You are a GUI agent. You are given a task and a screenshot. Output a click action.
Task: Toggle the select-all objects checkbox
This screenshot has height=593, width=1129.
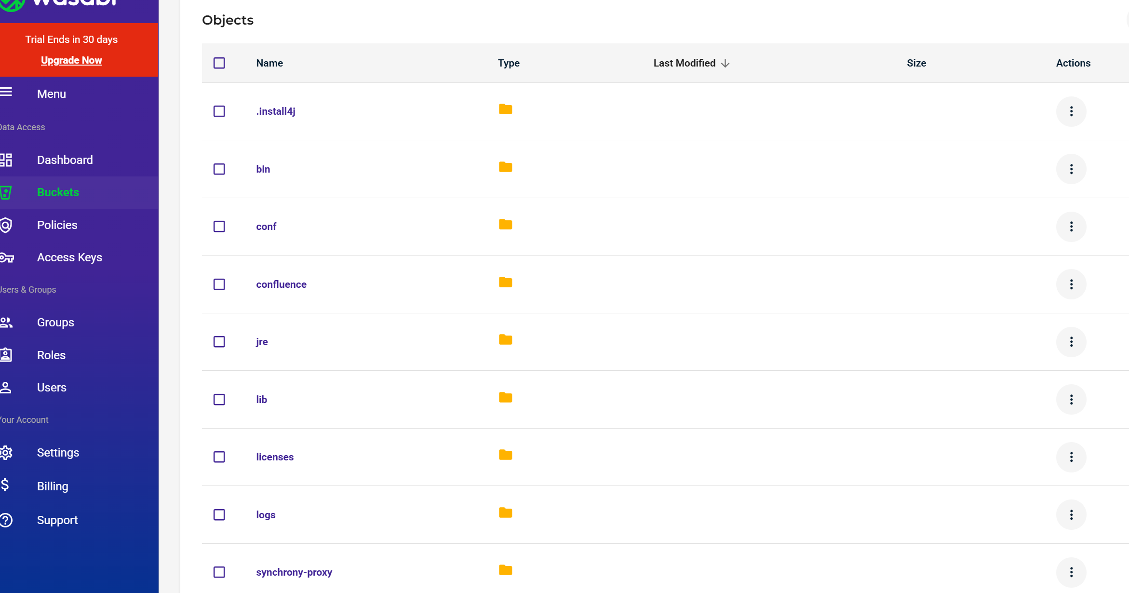pos(219,63)
